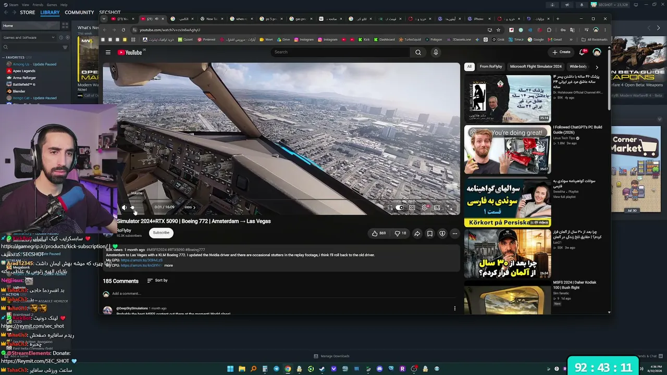This screenshot has height=375, width=667.
Task: Open Chrome icon in the taskbar
Action: pos(288,369)
